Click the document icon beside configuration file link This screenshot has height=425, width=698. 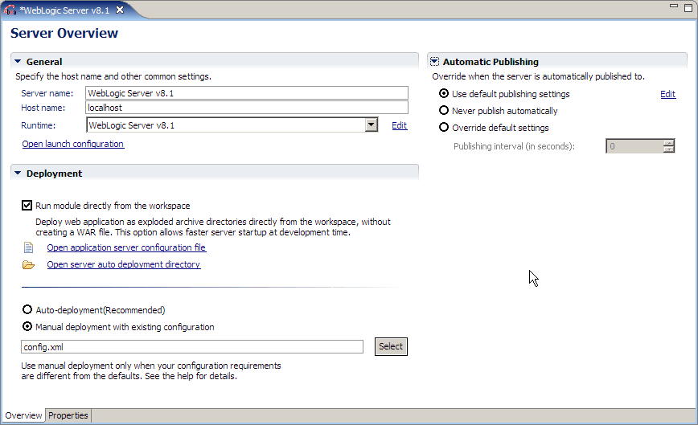28,247
